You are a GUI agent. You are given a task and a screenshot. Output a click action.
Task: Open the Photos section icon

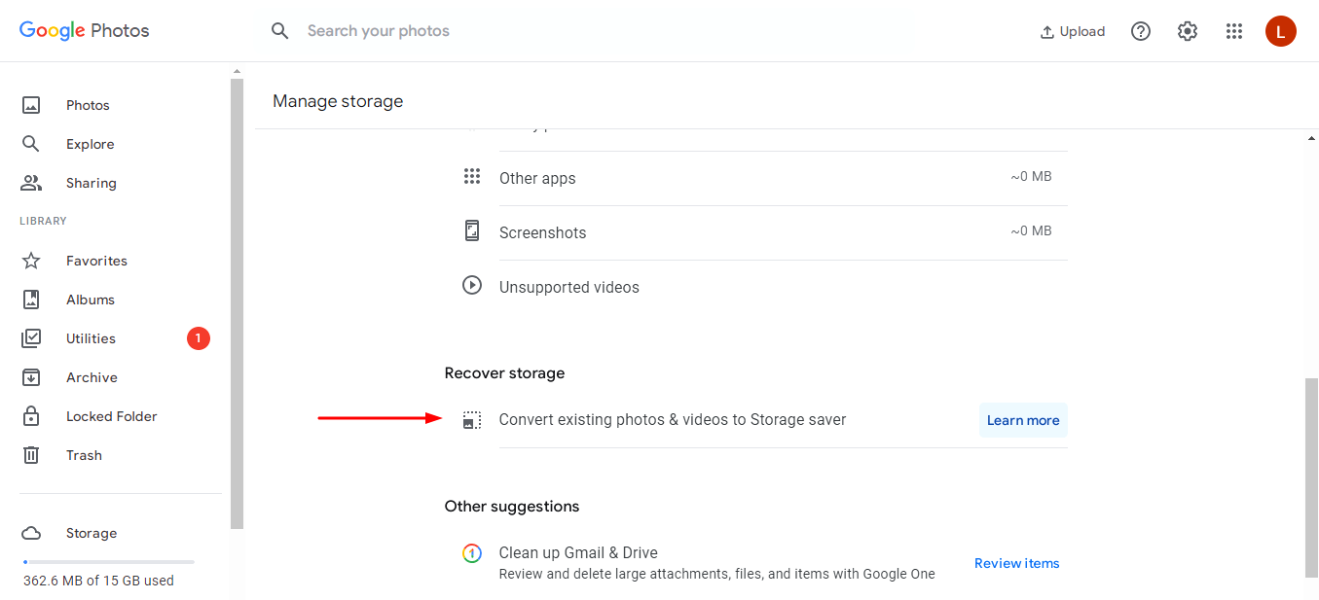30,104
